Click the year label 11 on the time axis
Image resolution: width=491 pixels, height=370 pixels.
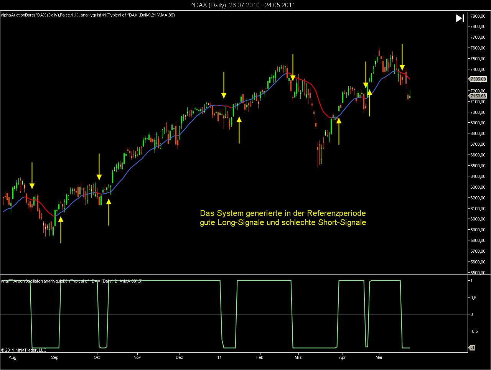[219, 357]
